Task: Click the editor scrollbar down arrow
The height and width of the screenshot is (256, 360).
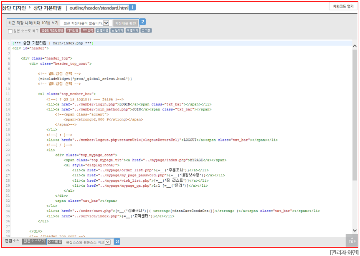Action: [355, 231]
